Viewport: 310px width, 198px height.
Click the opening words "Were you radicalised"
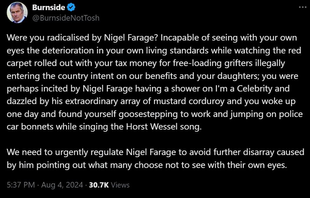click(x=48, y=38)
